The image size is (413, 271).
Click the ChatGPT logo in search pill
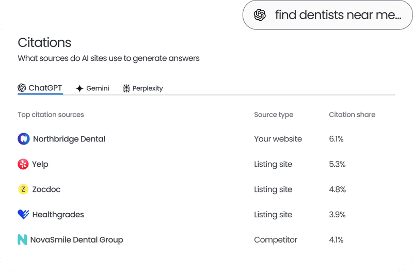coord(260,15)
